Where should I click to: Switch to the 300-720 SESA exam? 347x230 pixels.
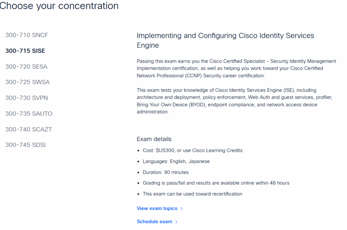tap(26, 67)
